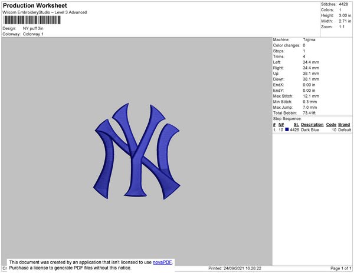Click the Dark Blue thread color swatch
This screenshot has height=273, width=354.
[287, 129]
